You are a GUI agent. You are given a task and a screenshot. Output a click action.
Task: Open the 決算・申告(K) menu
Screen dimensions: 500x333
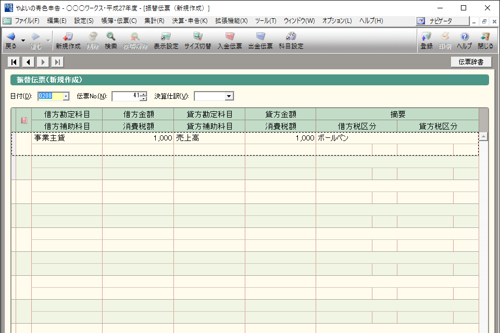190,21
